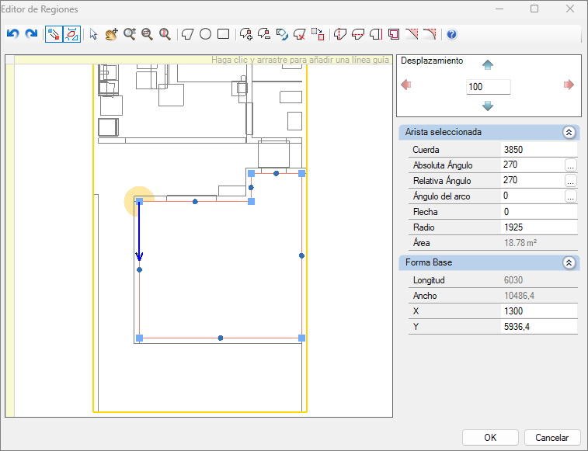The height and width of the screenshot is (451, 588).
Task: Click the Flecha value field
Action: click(539, 212)
